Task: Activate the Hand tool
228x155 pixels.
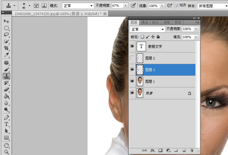Action: 6,145
